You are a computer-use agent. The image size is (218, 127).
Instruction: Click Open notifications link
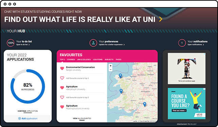(196, 45)
